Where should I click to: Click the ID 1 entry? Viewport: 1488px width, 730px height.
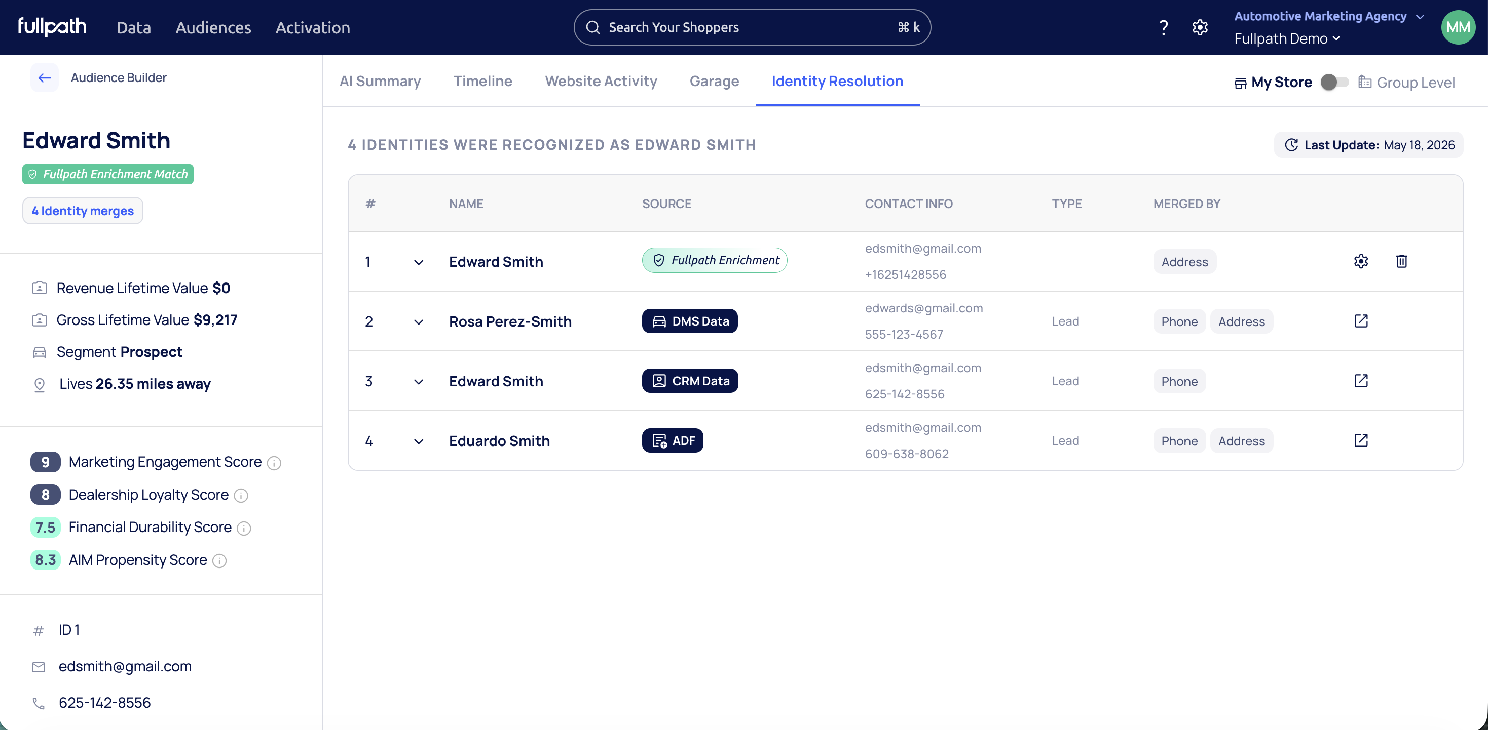pyautogui.click(x=69, y=630)
